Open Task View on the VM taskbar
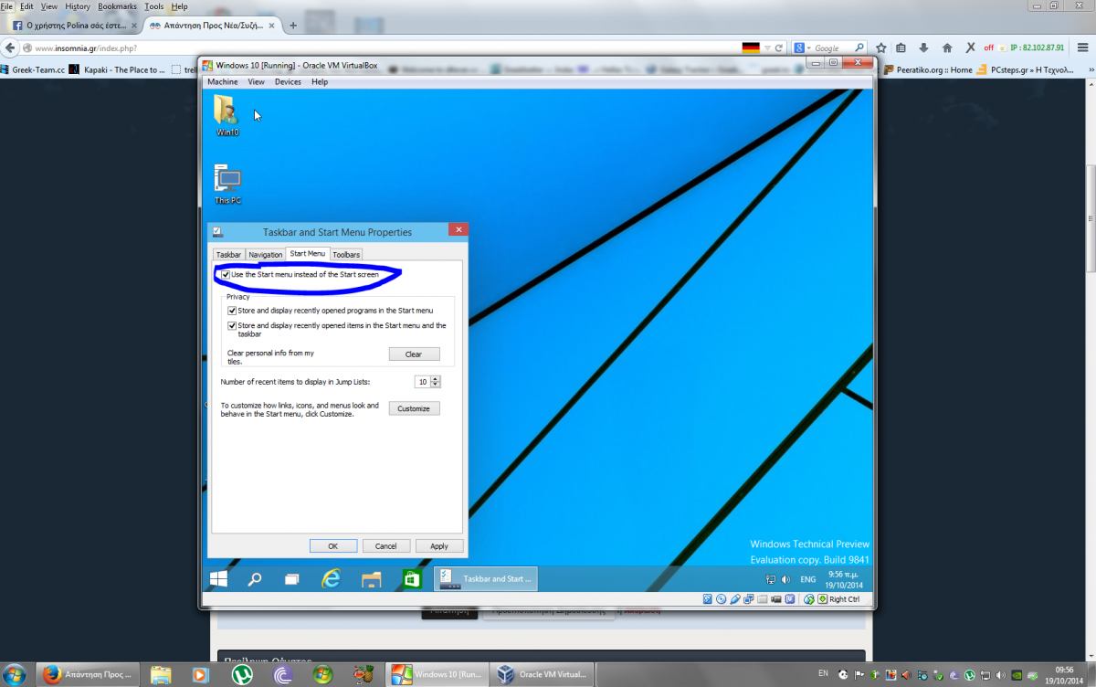1096x687 pixels. (291, 579)
